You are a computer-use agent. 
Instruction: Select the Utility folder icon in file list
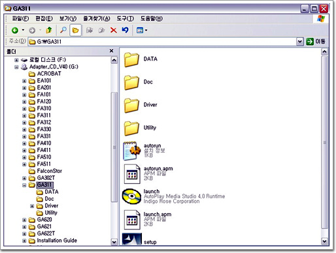tap(131, 128)
